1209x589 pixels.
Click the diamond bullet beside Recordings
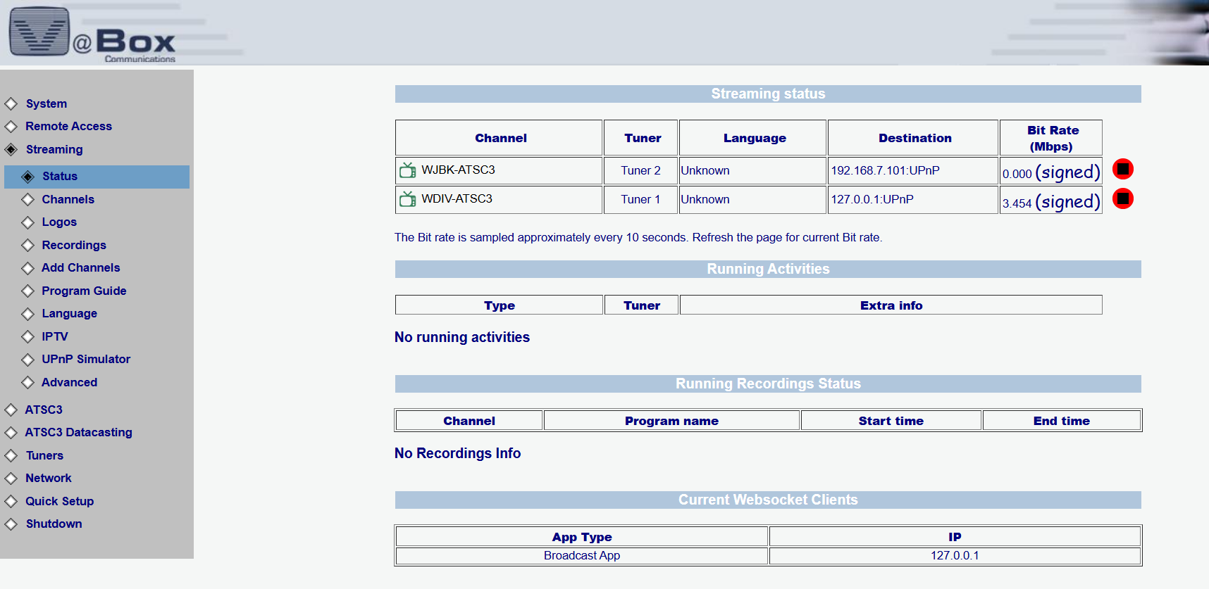[27, 246]
